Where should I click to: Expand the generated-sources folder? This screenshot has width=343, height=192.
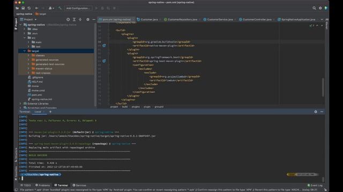click(x=28, y=60)
